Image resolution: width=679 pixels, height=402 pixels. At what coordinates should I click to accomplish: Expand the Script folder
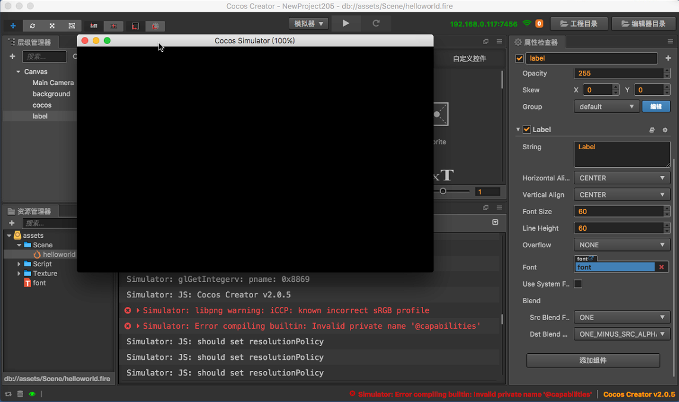pos(18,264)
